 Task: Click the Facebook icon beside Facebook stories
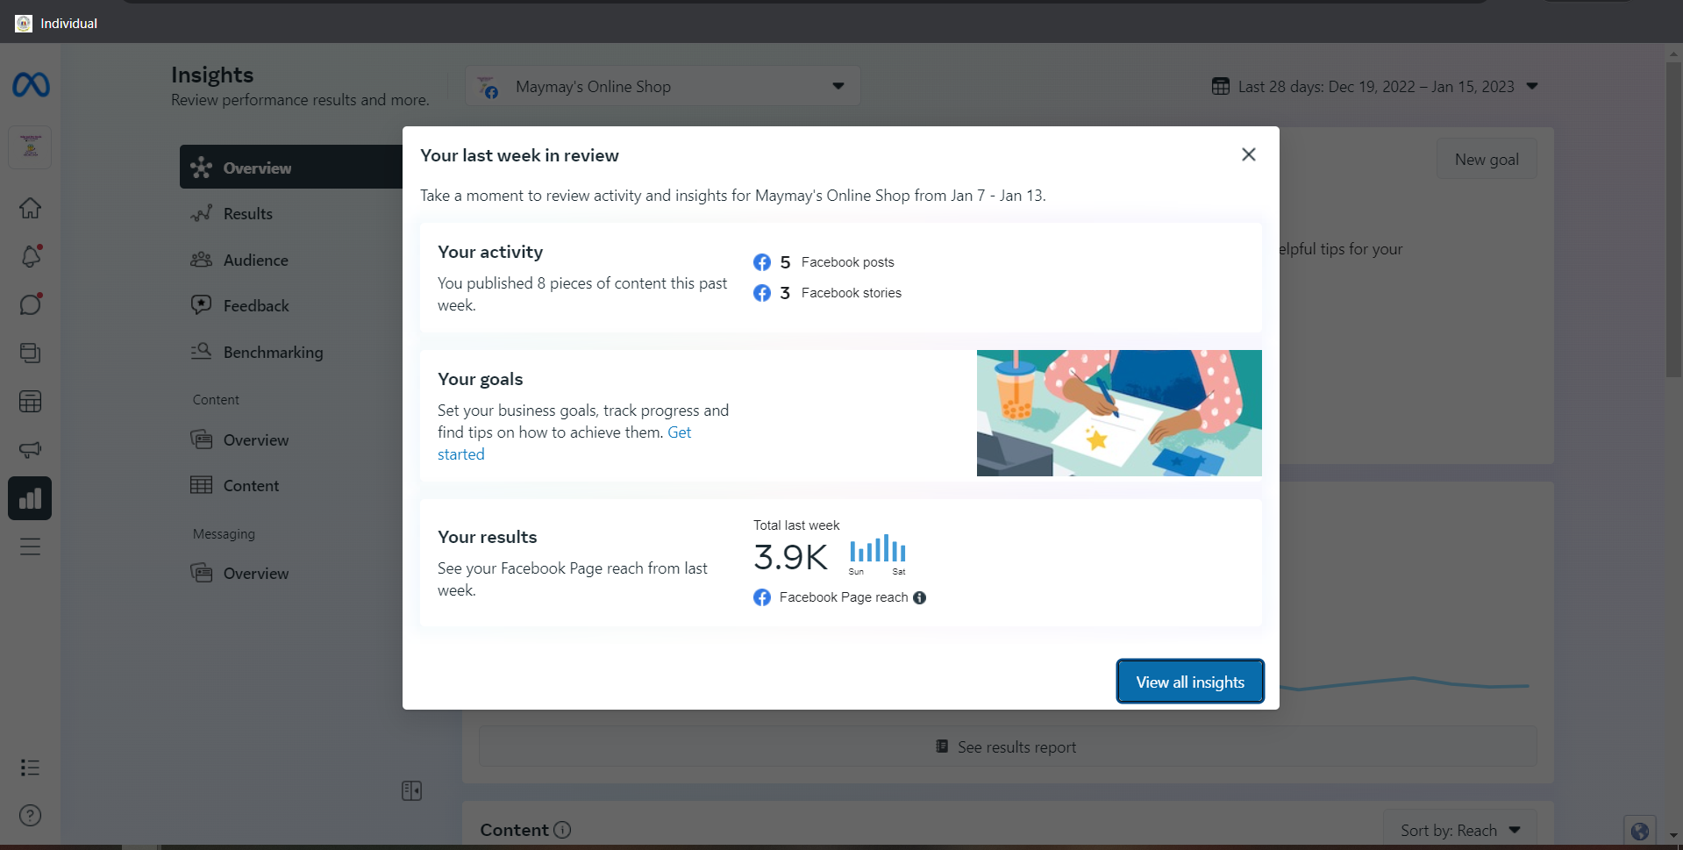(762, 293)
